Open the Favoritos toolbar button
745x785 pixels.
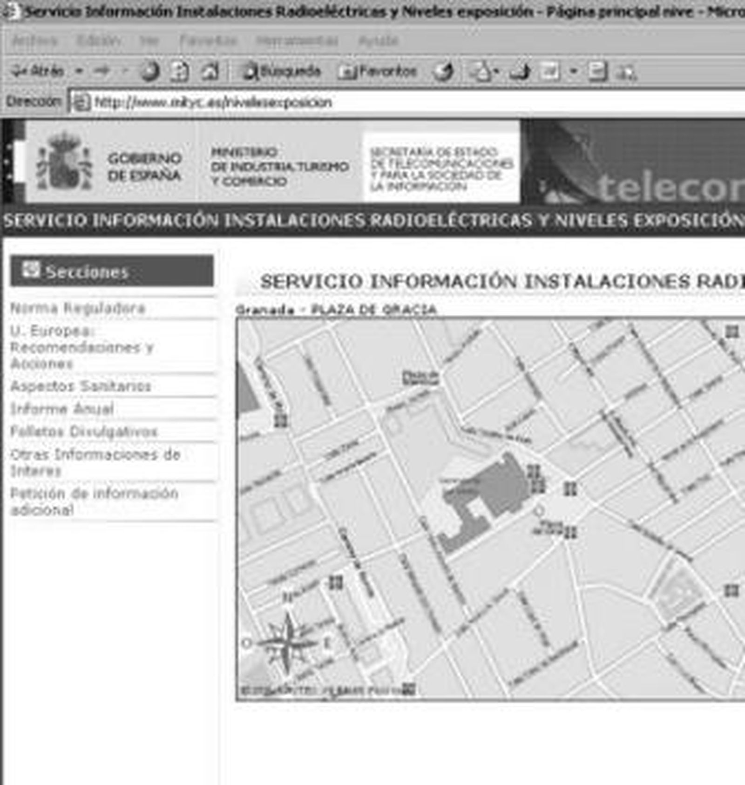[x=377, y=72]
